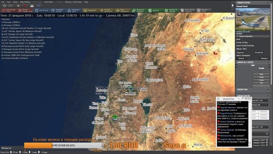273x154 pixels.
Task: Click the orange donation progress bar
Action: [63, 145]
